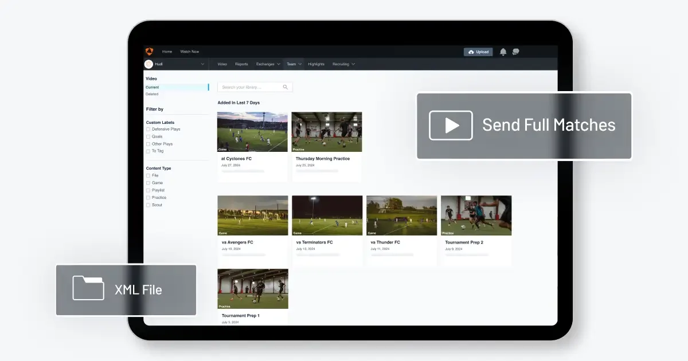Image resolution: width=688 pixels, height=361 pixels.
Task: Open the notifications bell
Action: point(503,52)
